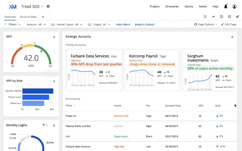Download the Monthly Logins widget
This screenshot has height=151, width=242.
(x=54, y=125)
